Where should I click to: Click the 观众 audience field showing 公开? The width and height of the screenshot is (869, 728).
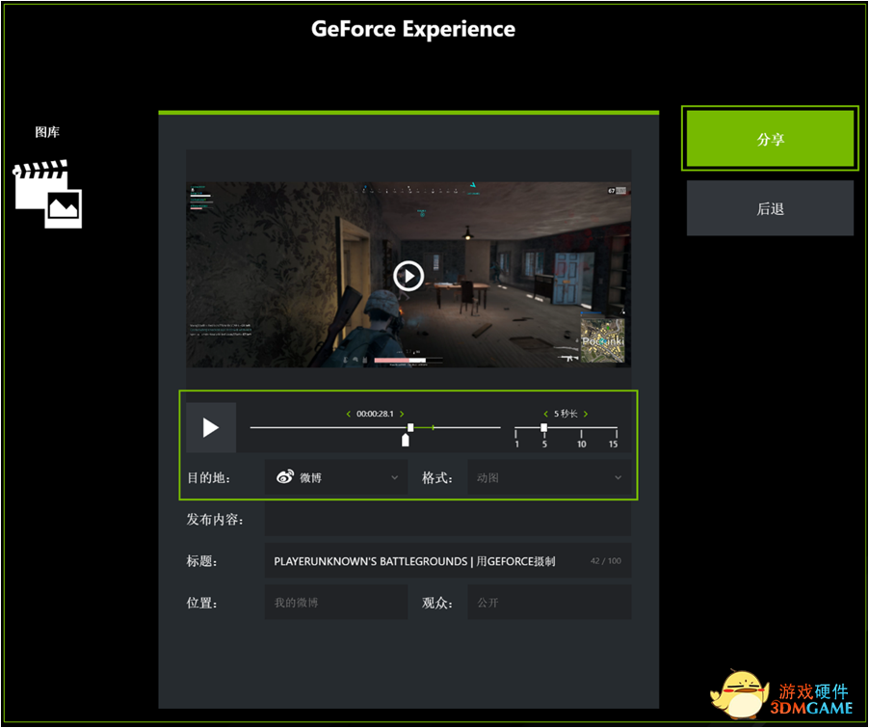point(549,603)
